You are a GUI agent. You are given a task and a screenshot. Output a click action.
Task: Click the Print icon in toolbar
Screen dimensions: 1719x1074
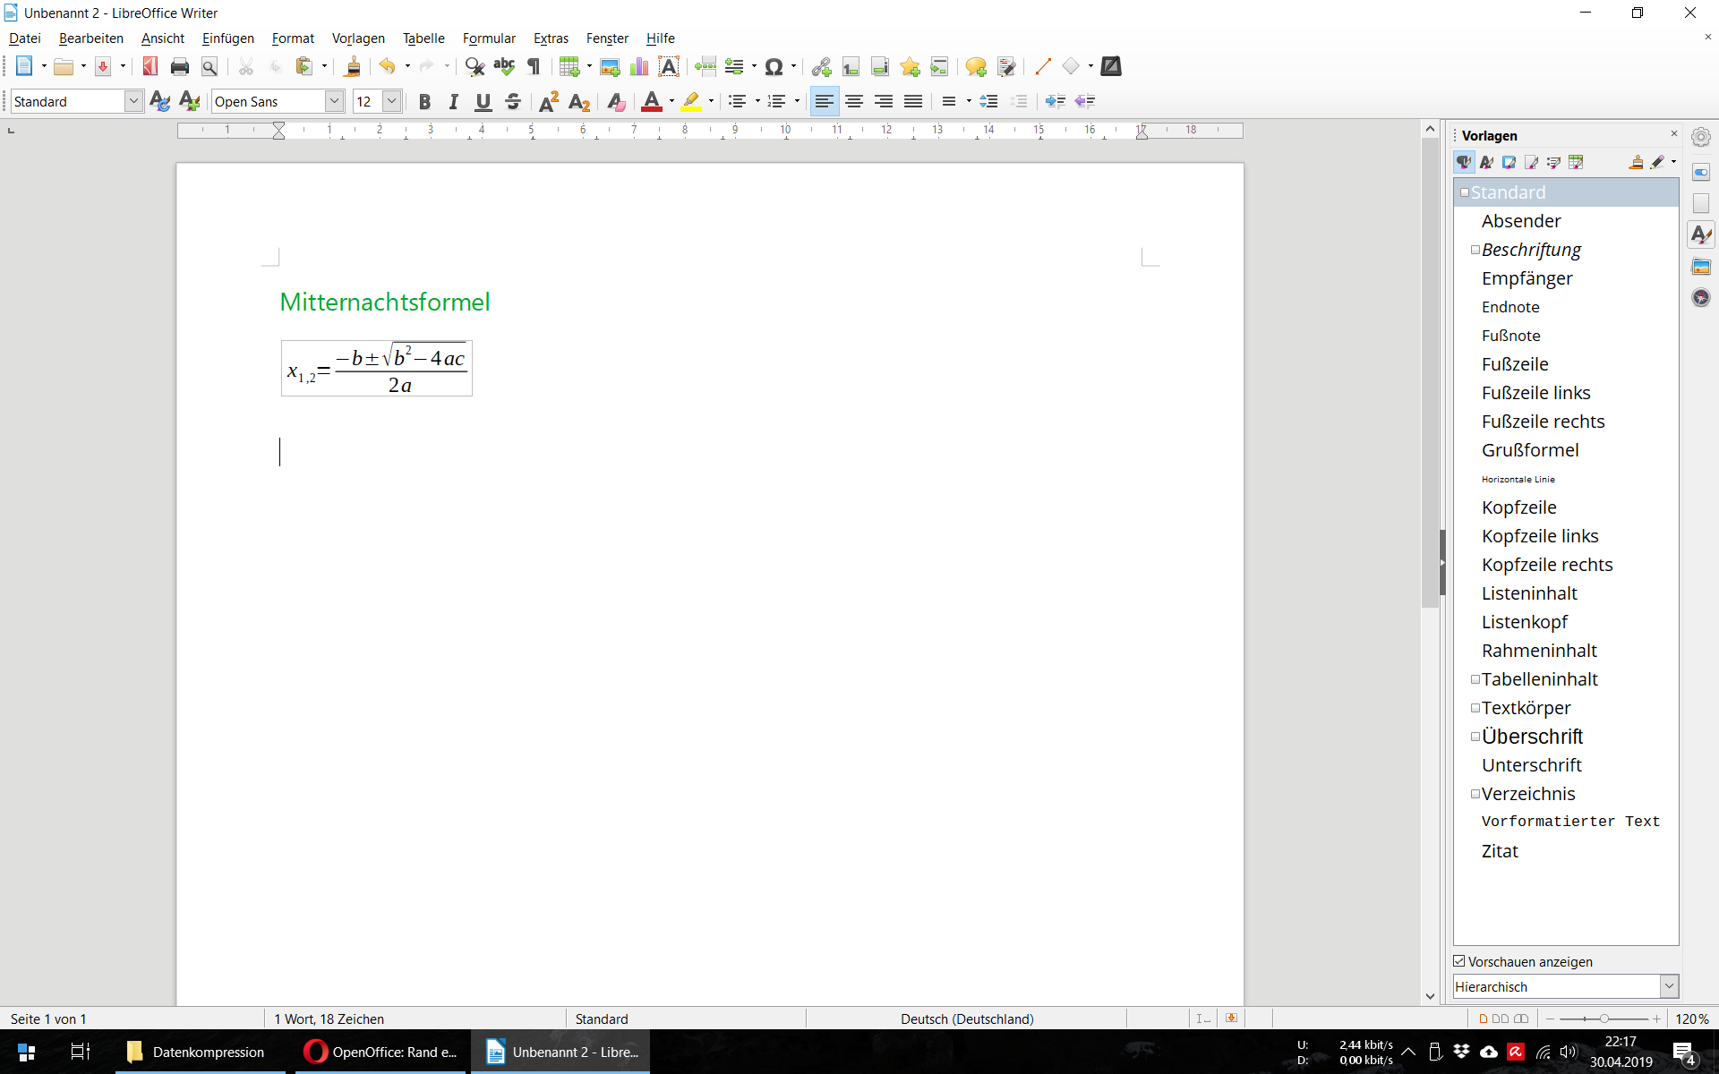[x=179, y=66]
